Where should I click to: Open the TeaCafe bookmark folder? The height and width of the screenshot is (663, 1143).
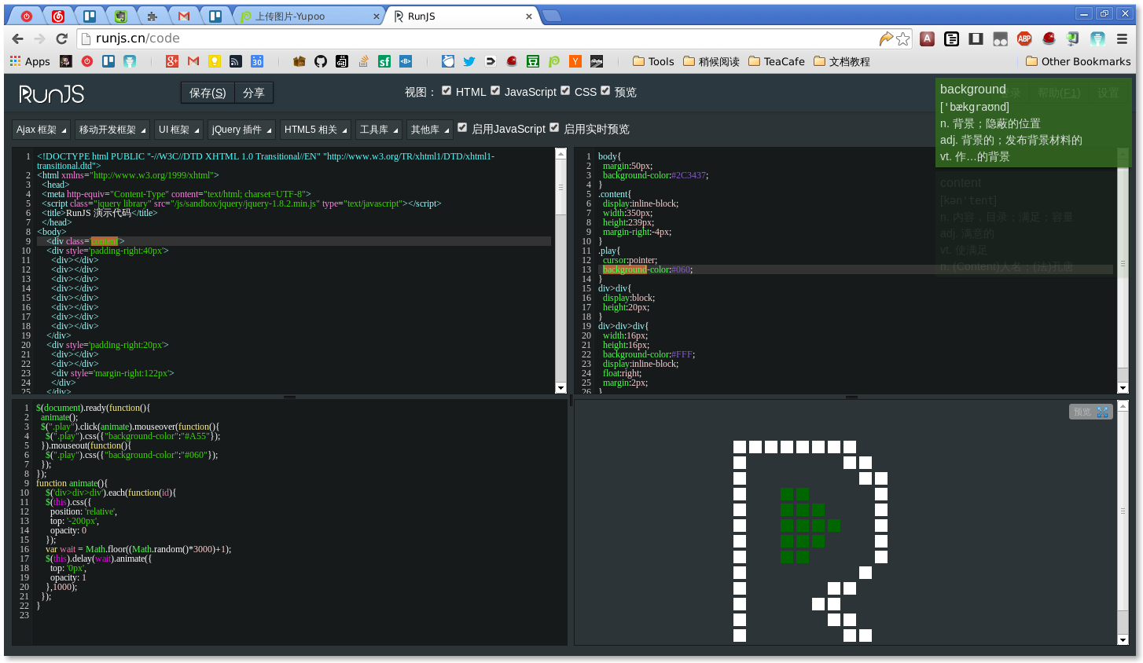click(x=777, y=61)
